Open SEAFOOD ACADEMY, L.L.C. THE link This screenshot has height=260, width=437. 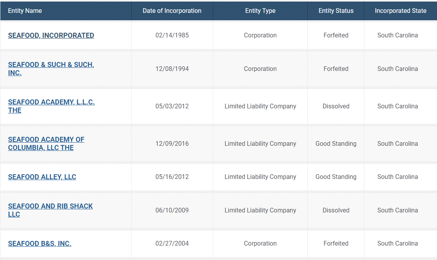click(x=51, y=102)
